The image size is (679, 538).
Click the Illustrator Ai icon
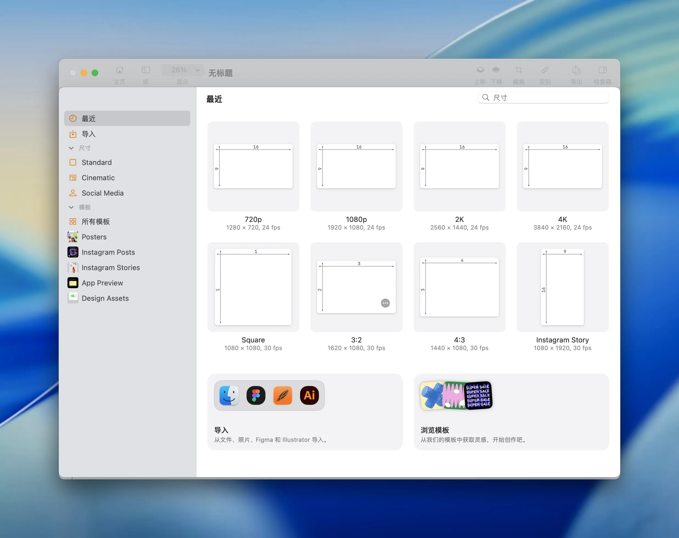click(x=309, y=396)
